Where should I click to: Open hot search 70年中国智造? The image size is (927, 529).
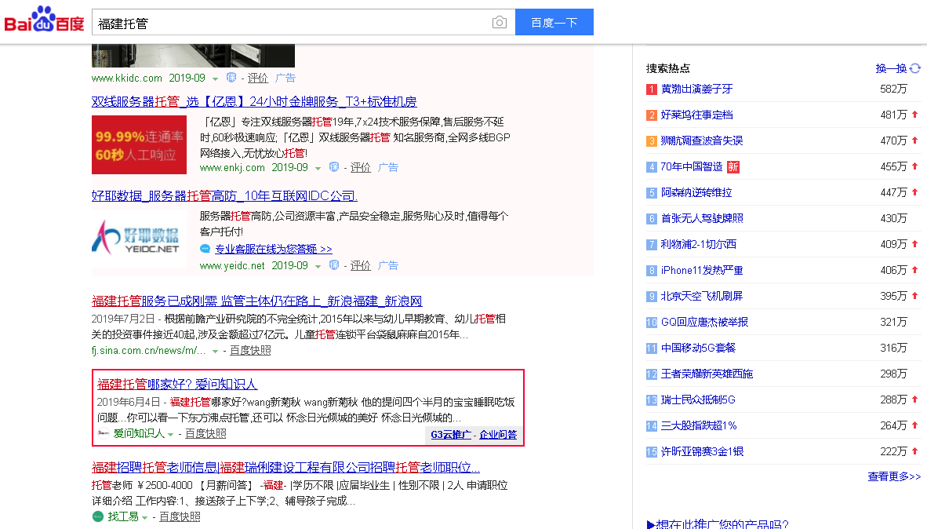click(x=691, y=167)
